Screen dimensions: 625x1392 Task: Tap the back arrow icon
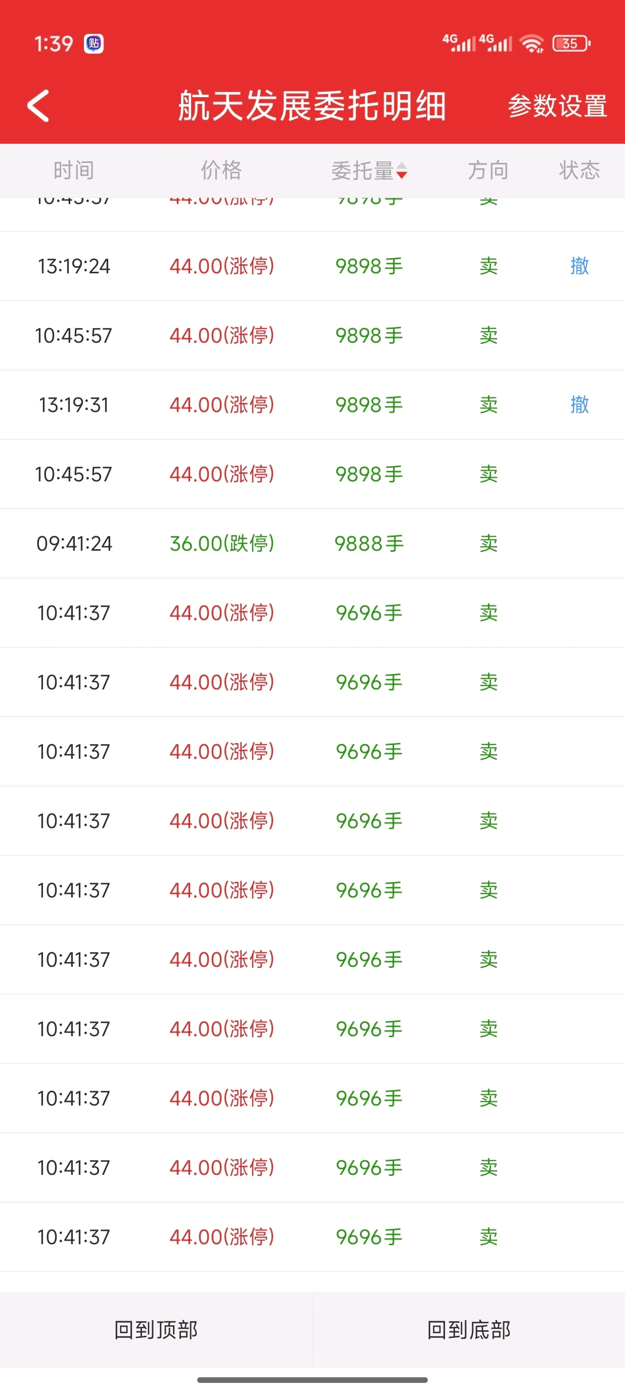pos(38,106)
